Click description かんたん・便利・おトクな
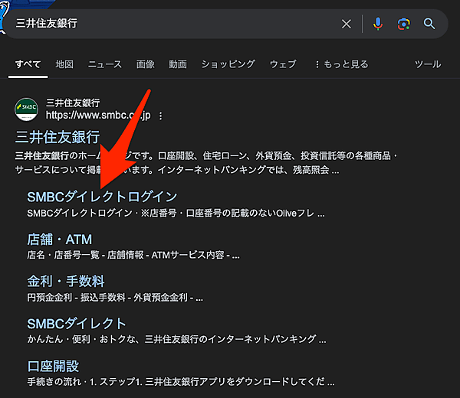 click(x=176, y=339)
